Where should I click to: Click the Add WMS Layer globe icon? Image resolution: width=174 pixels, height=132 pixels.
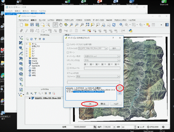click(x=21, y=69)
